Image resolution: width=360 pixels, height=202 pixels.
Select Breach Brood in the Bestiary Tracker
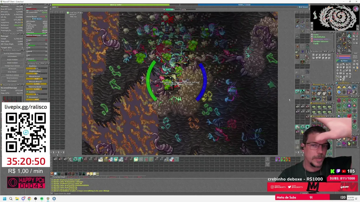[35, 82]
